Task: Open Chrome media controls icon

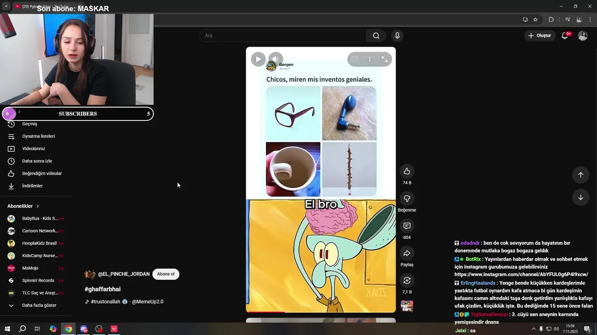Action: click(568, 20)
